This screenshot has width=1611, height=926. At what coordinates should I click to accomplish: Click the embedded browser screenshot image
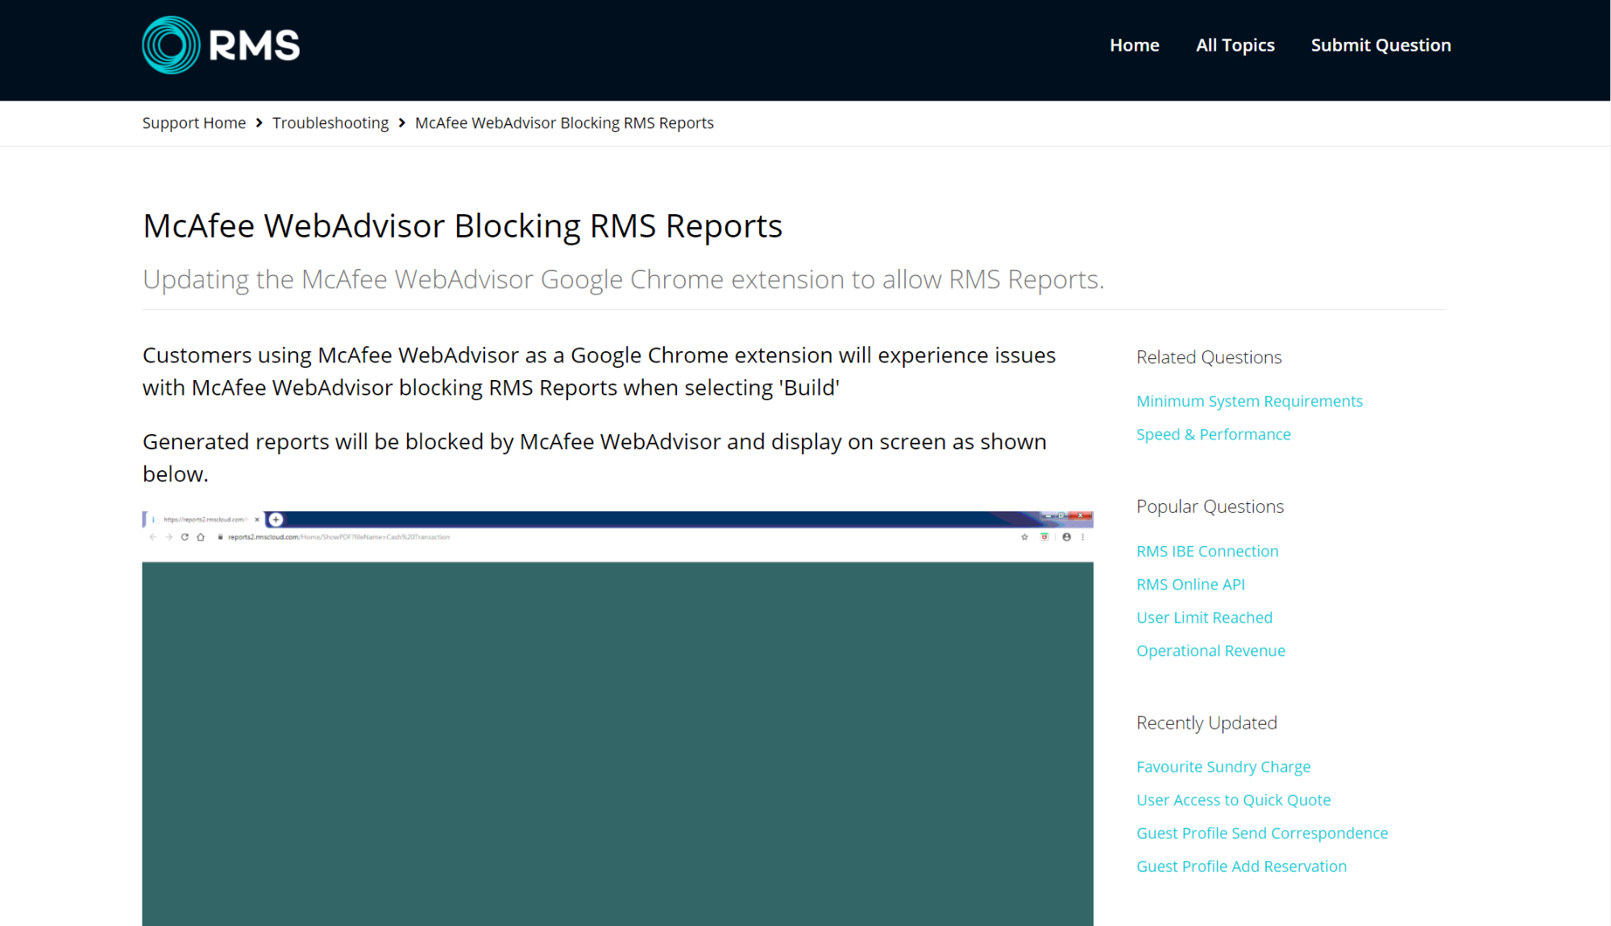pos(617,718)
